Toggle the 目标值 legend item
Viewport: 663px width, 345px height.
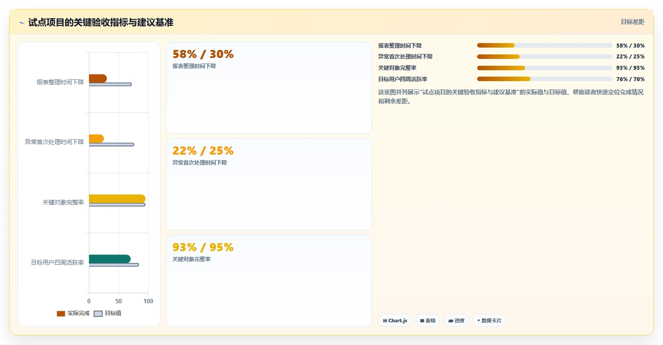pyautogui.click(x=108, y=313)
